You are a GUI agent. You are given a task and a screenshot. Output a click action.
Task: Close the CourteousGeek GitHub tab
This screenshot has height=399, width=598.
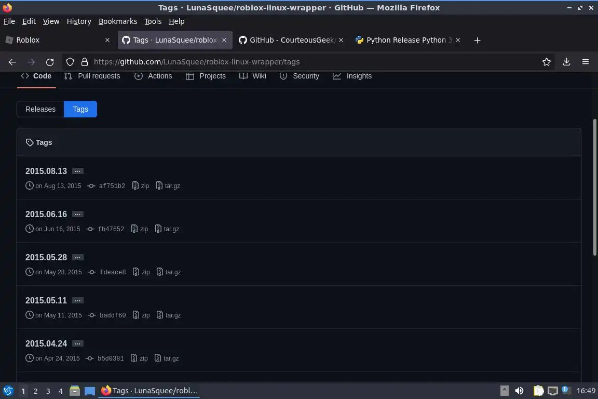pos(341,40)
